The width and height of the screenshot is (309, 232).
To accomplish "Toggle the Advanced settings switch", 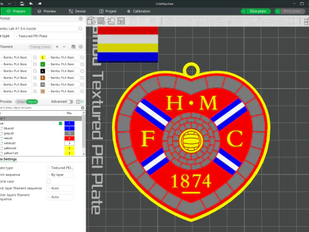I will point(70,102).
